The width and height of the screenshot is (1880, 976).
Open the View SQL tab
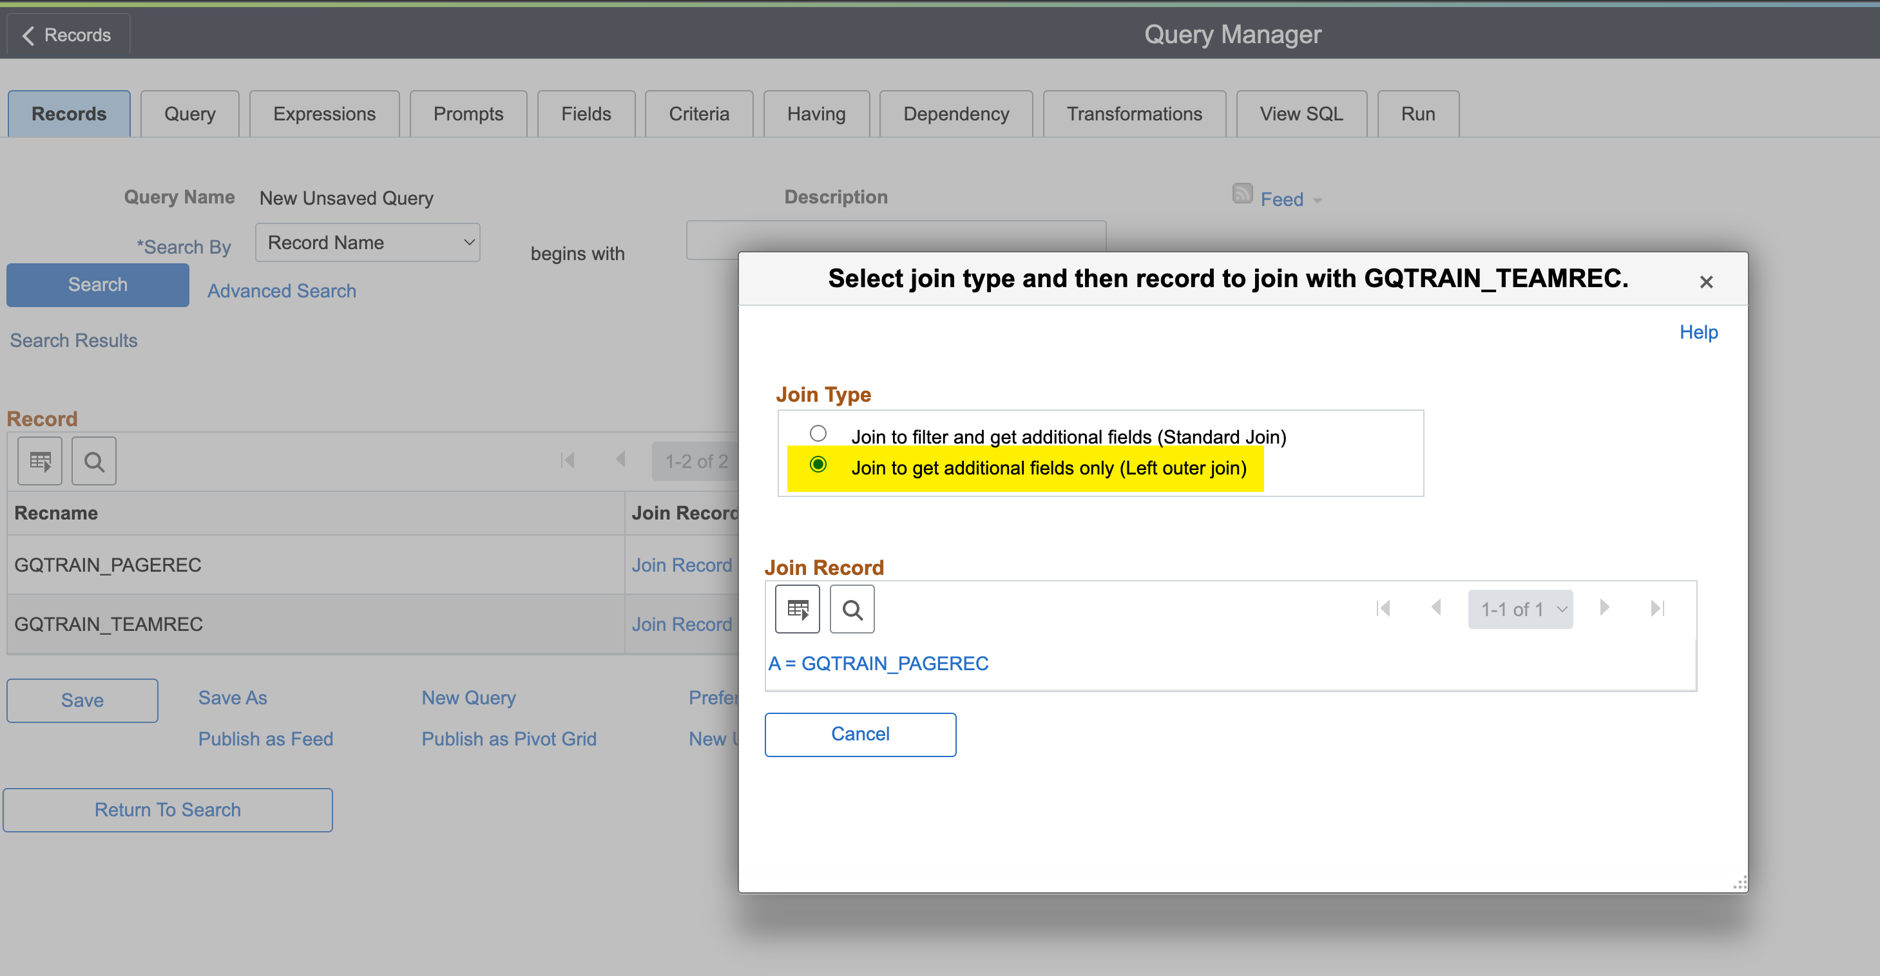click(1301, 114)
